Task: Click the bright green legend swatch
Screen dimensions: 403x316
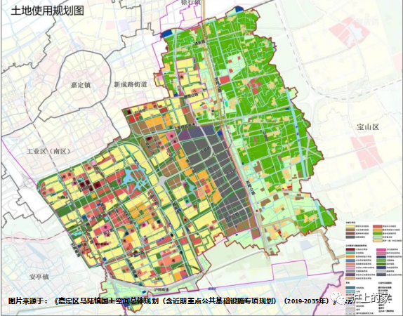Action: click(378, 233)
